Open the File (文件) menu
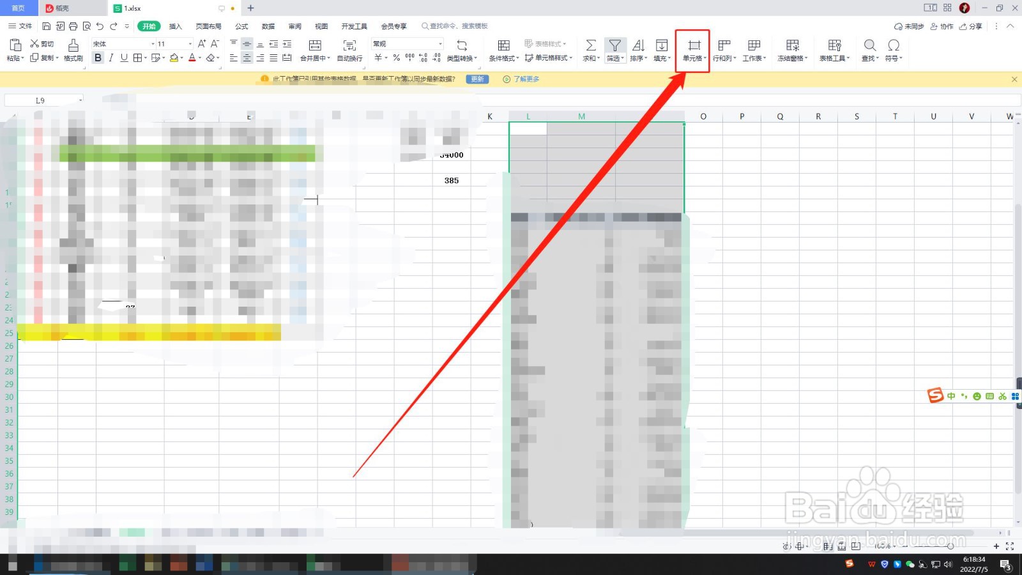The width and height of the screenshot is (1022, 575). point(20,26)
